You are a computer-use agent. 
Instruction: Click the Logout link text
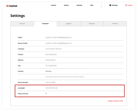pyautogui.click(x=130, y=5)
